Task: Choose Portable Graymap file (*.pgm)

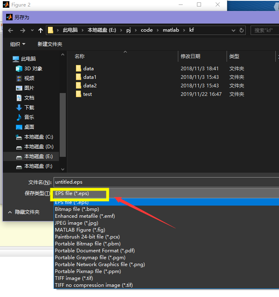Action: point(167,258)
